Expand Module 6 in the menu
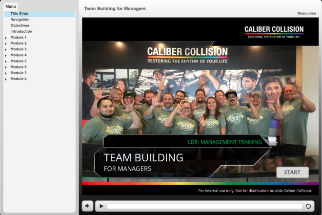Viewport: 322px width, 215px height. point(6,67)
